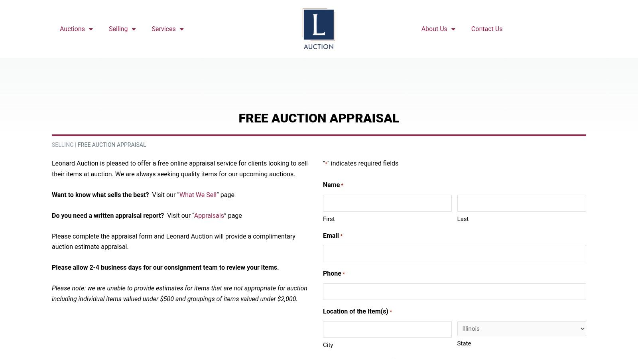
Task: Navigate via the SELLING breadcrumb link
Action: 63,145
